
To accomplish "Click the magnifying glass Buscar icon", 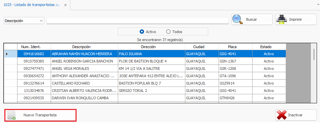I will click(x=237, y=20).
